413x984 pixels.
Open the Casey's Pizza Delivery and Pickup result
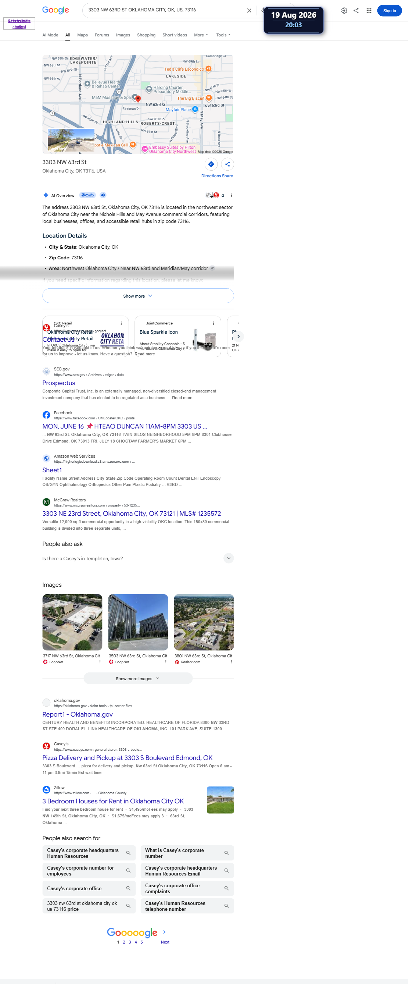tap(128, 758)
